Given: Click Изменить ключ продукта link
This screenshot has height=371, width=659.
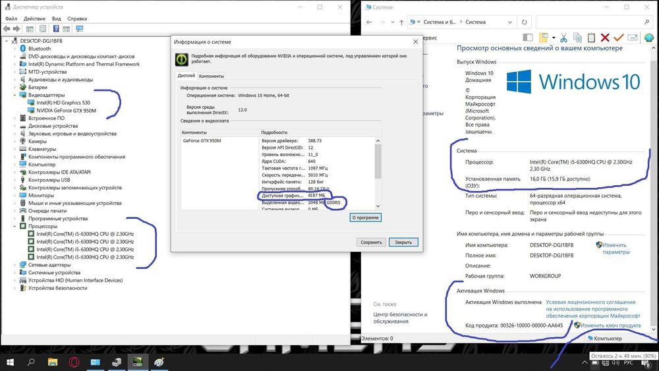Looking at the screenshot, I should pos(611,326).
